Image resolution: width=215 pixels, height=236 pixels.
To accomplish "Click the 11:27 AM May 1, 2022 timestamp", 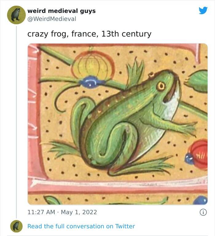I will (62, 212).
